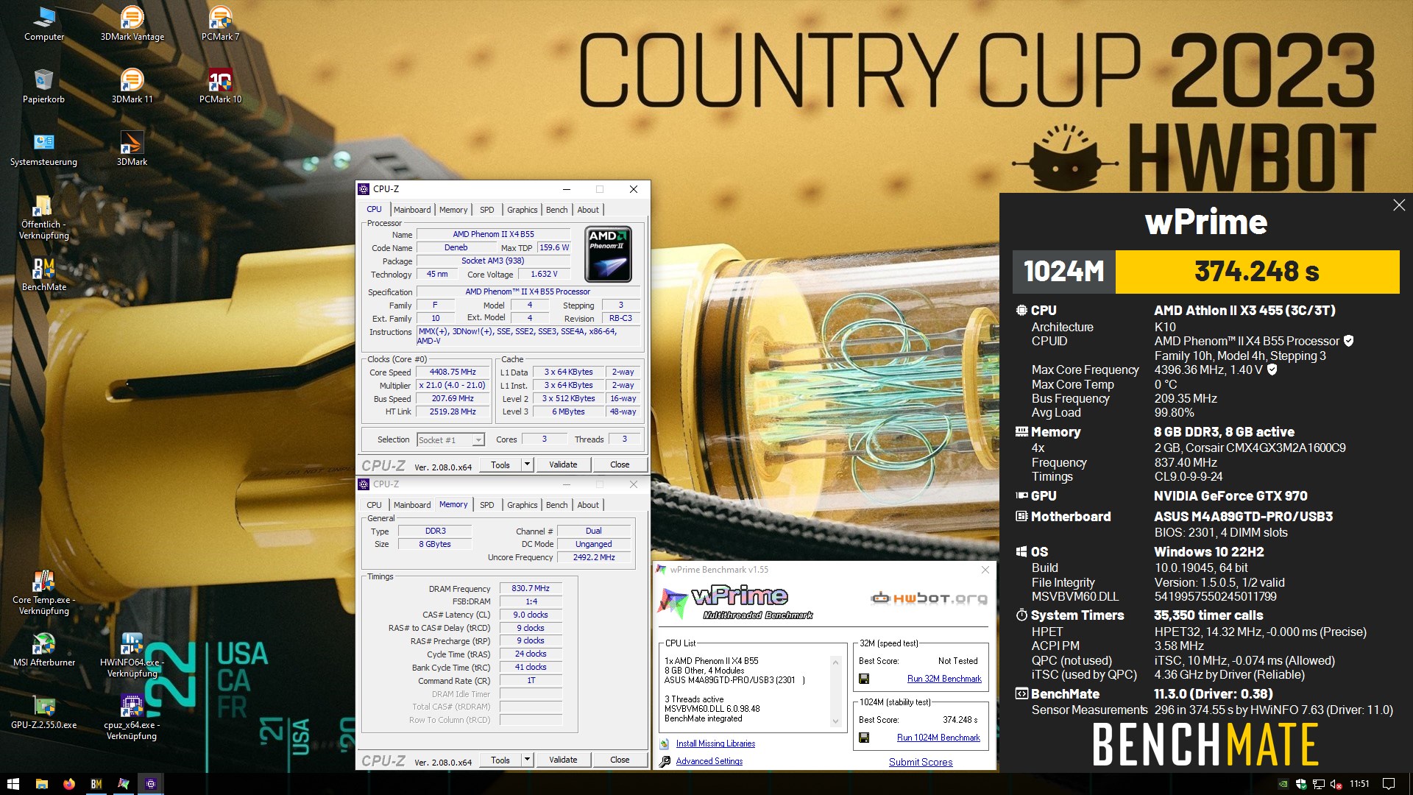1413x795 pixels.
Task: Open File Explorer from taskbar
Action: (42, 784)
